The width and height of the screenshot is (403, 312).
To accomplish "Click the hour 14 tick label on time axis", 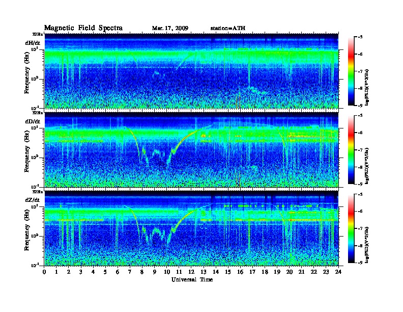I will pyautogui.click(x=216, y=272).
